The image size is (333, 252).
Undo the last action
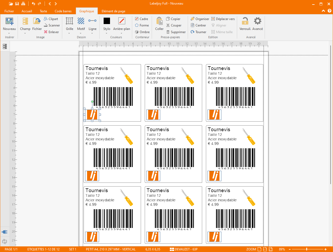click(33, 4)
